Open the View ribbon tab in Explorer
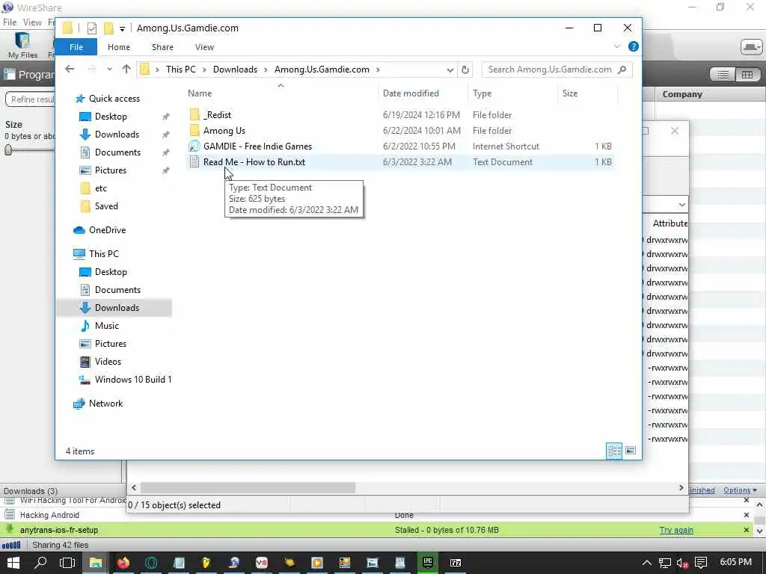Viewport: 766px width, 574px height. coord(204,47)
